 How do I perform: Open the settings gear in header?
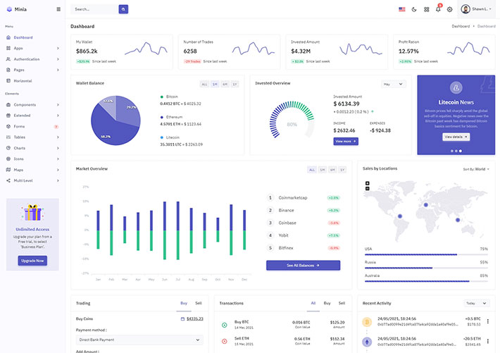pos(449,9)
